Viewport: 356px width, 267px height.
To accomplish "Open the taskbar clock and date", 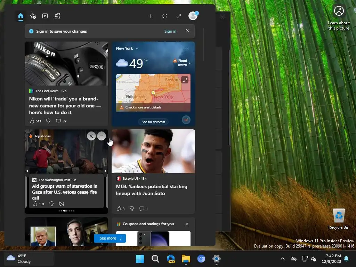I will coord(331,259).
